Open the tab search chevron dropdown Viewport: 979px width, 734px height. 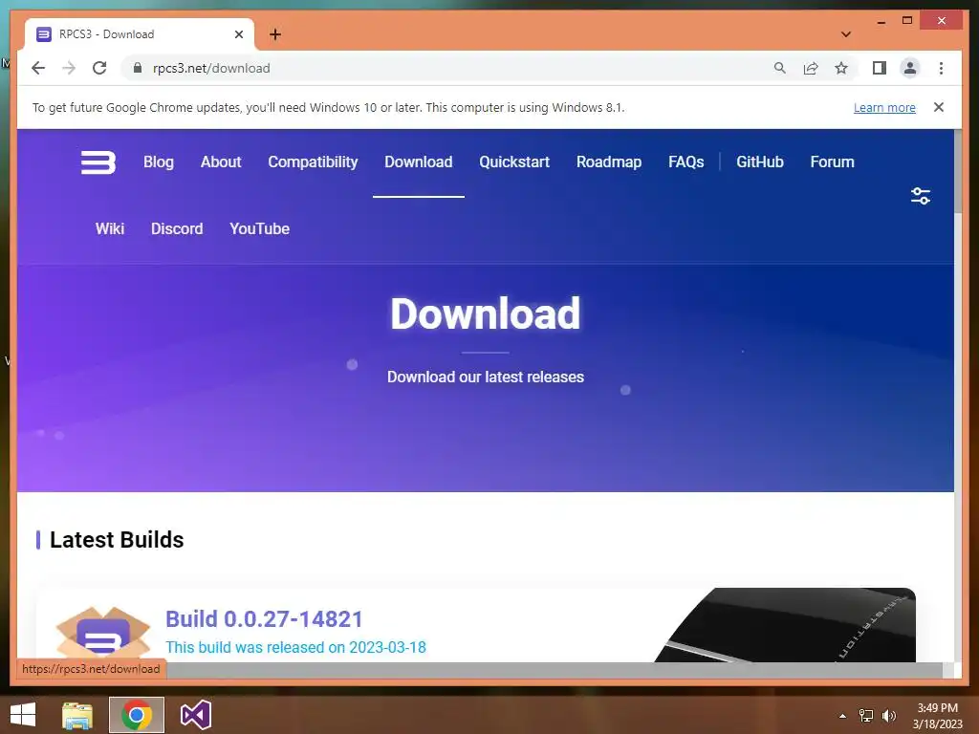846,34
